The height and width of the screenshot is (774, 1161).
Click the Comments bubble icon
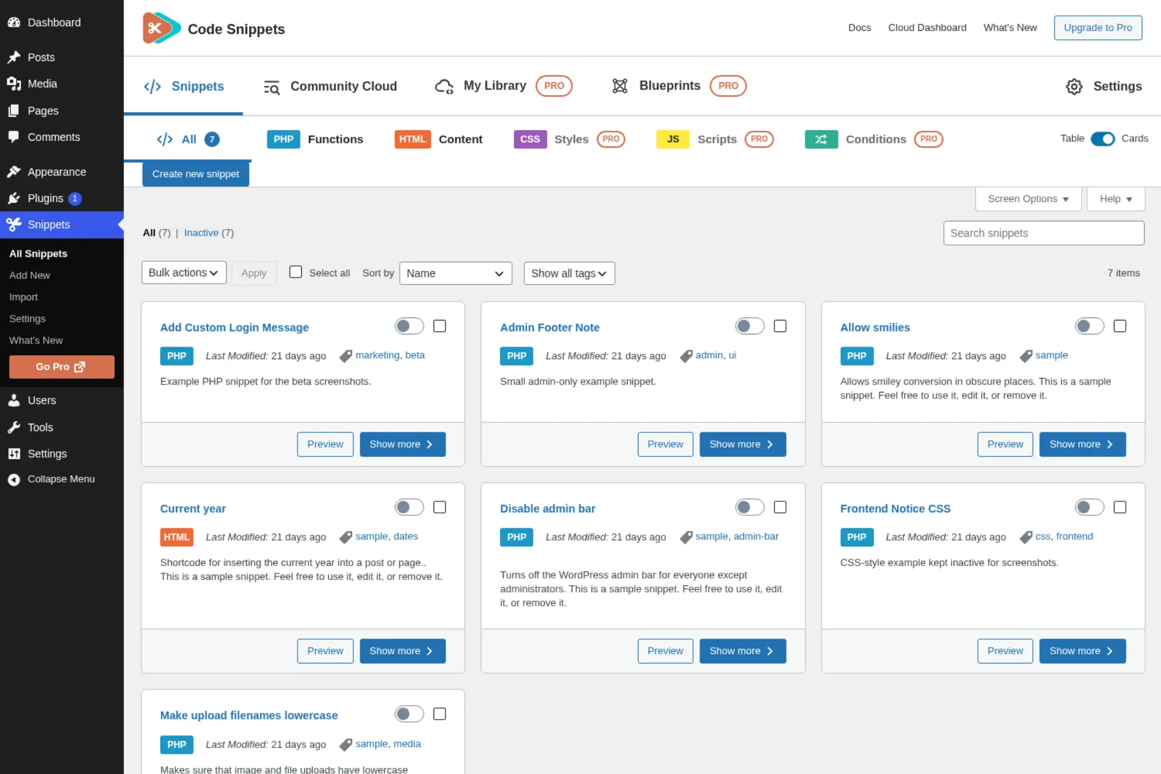14,137
